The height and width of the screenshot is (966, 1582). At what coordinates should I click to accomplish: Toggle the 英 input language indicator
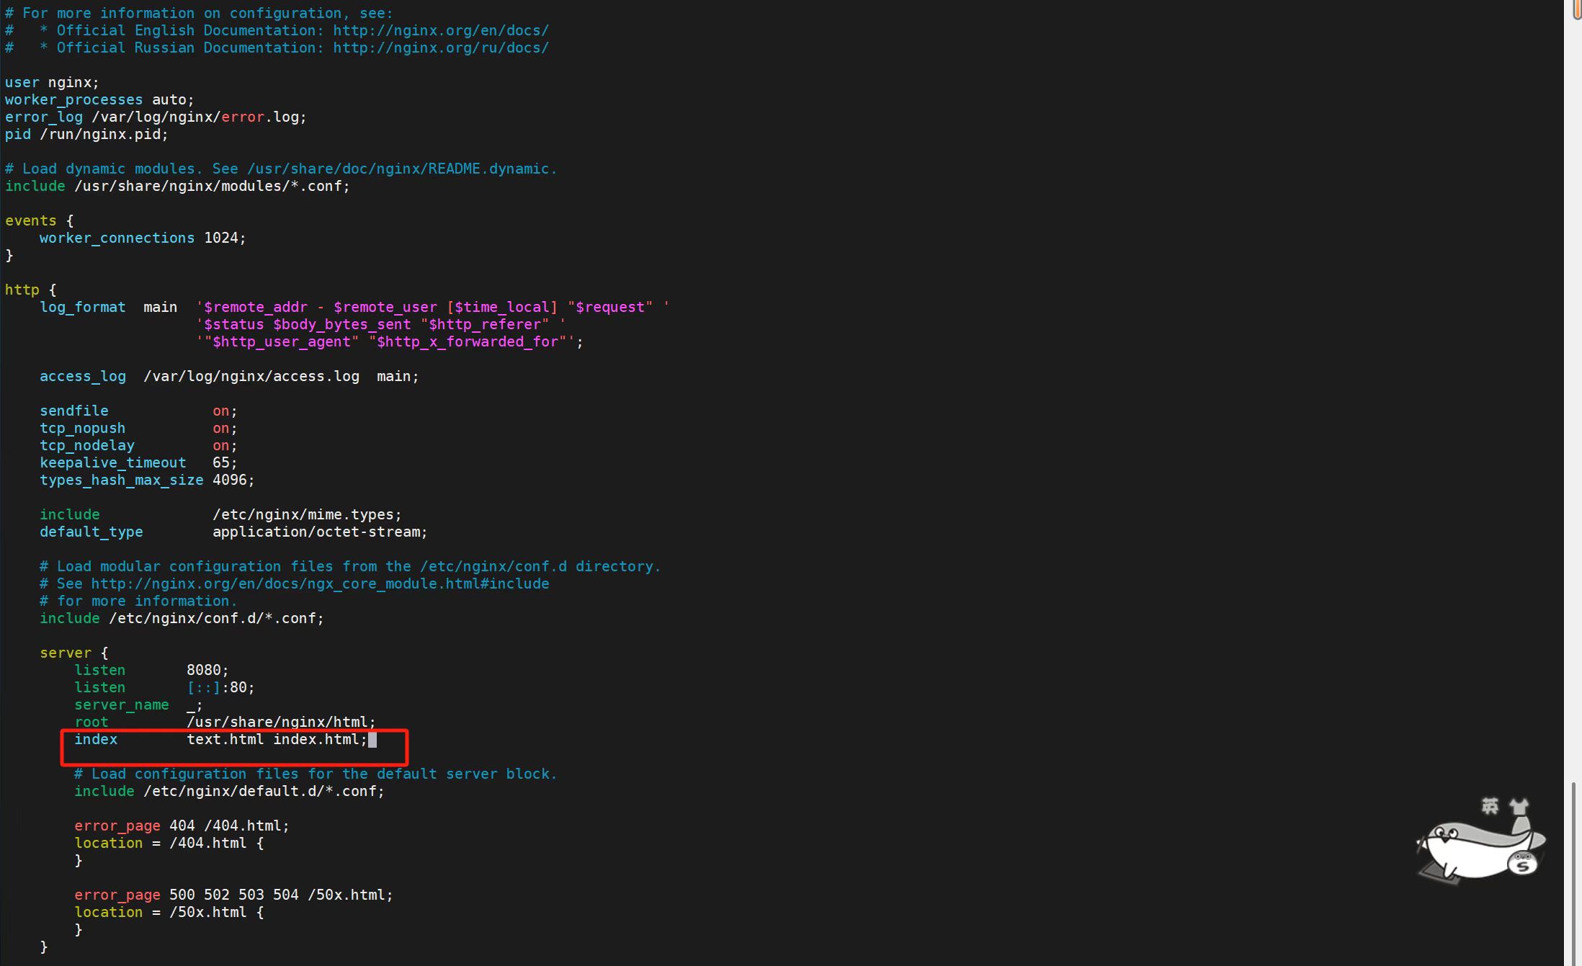click(x=1489, y=806)
